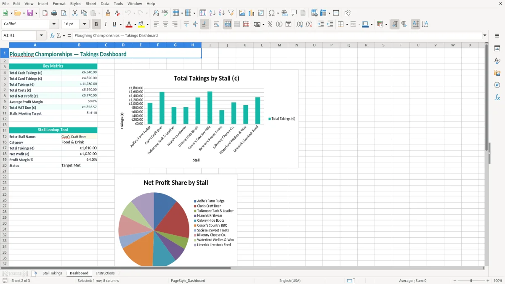505x284 pixels.
Task: Open the Font Size dropdown
Action: (x=85, y=24)
